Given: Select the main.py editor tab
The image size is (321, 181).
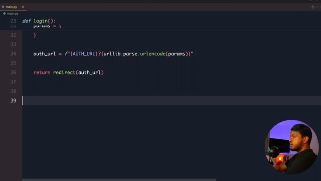Looking at the screenshot, I should [13, 7].
